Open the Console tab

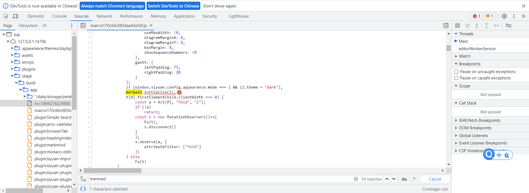click(59, 16)
